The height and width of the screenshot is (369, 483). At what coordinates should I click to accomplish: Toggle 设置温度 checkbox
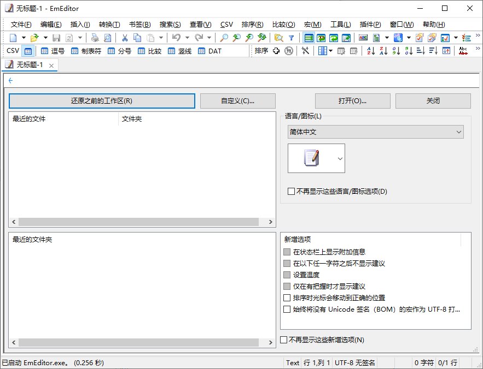coord(287,275)
